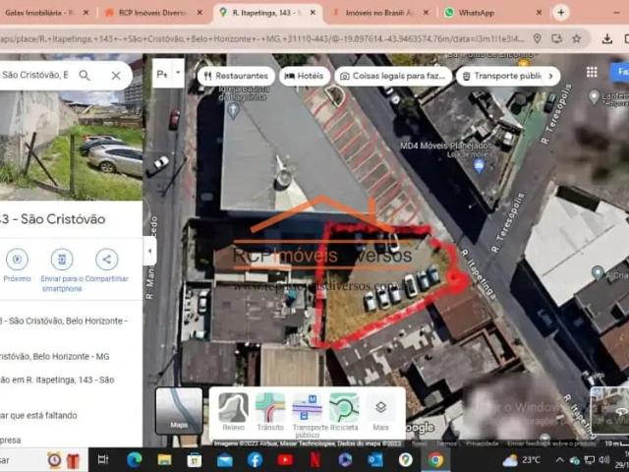Image resolution: width=629 pixels, height=472 pixels.
Task: Open the language dropdown next to search
Action: coord(178,73)
